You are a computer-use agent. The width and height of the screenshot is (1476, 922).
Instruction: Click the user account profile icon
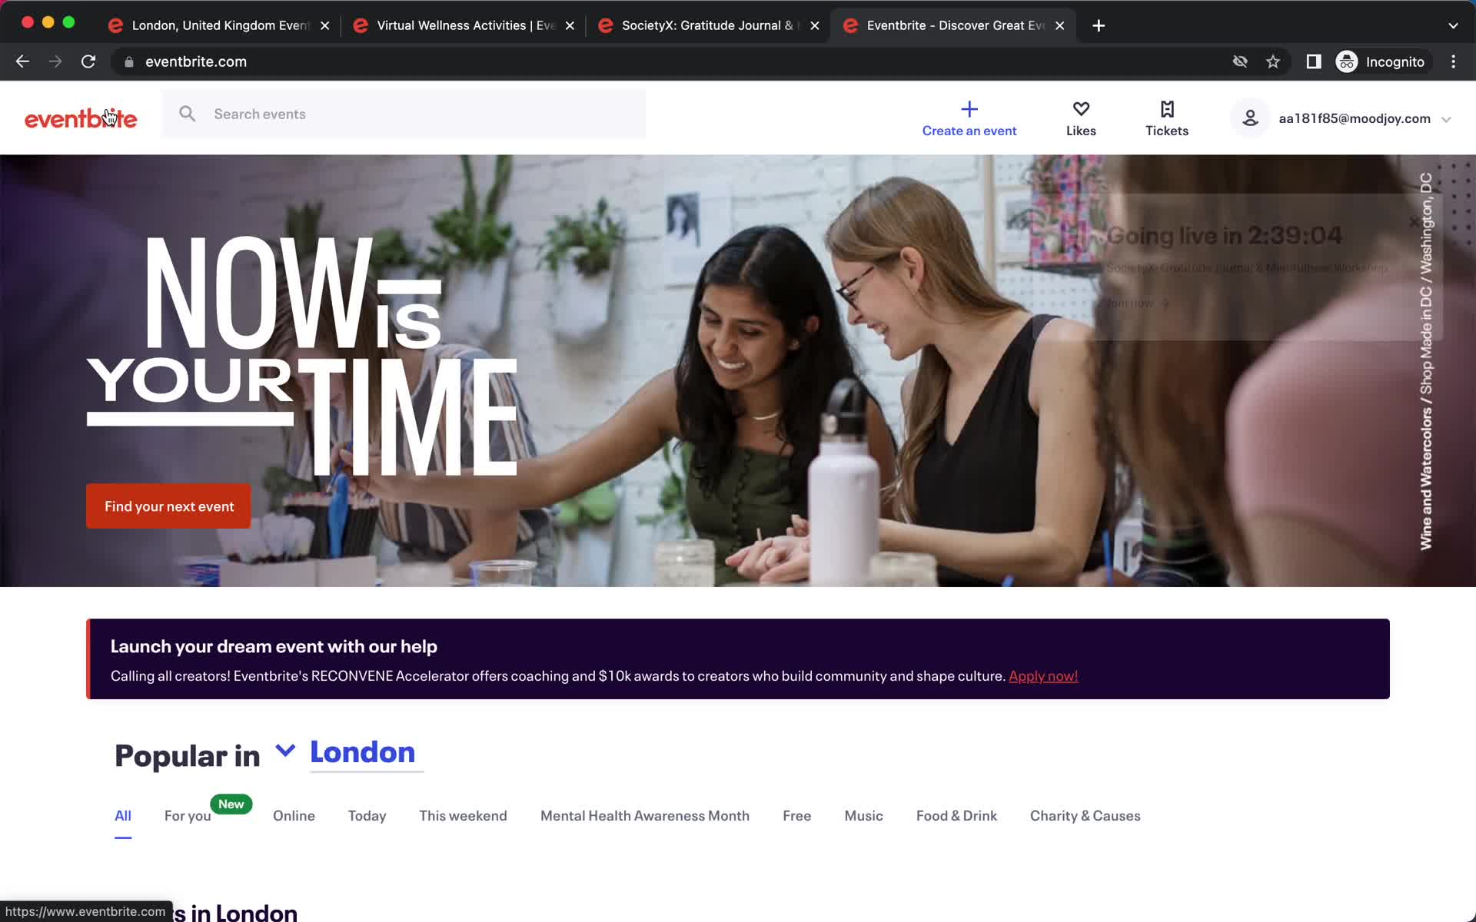click(1251, 118)
